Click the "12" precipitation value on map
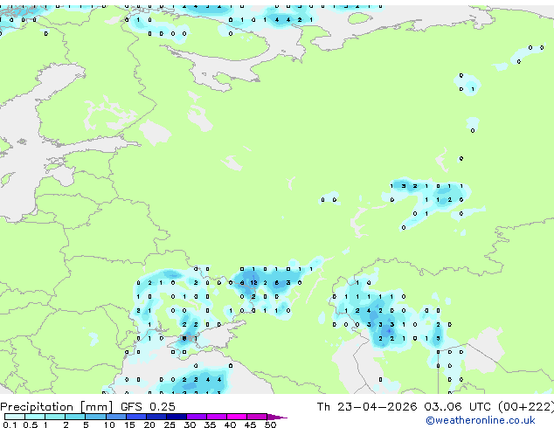 (x=253, y=282)
